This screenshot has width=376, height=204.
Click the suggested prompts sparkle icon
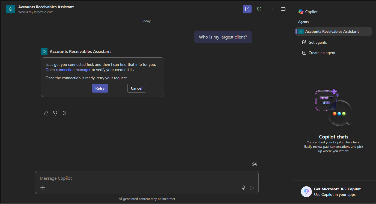[254, 164]
